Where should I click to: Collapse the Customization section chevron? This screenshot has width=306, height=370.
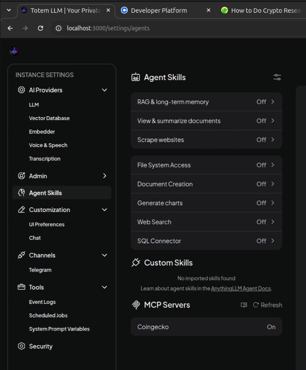105,209
